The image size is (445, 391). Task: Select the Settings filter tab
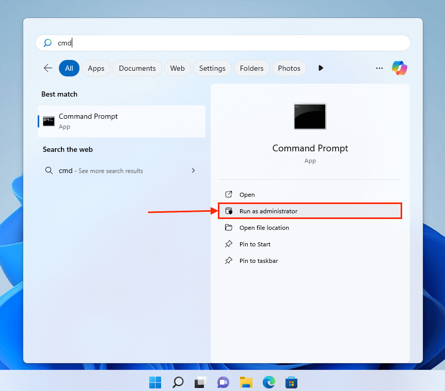tap(212, 68)
